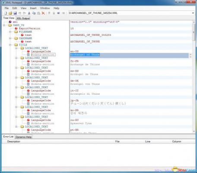Image resolution: width=197 pixels, height=173 pixels.
Task: Collapse the LOCALISED_TEXT node holding the de-DE code
Action: 16,77
